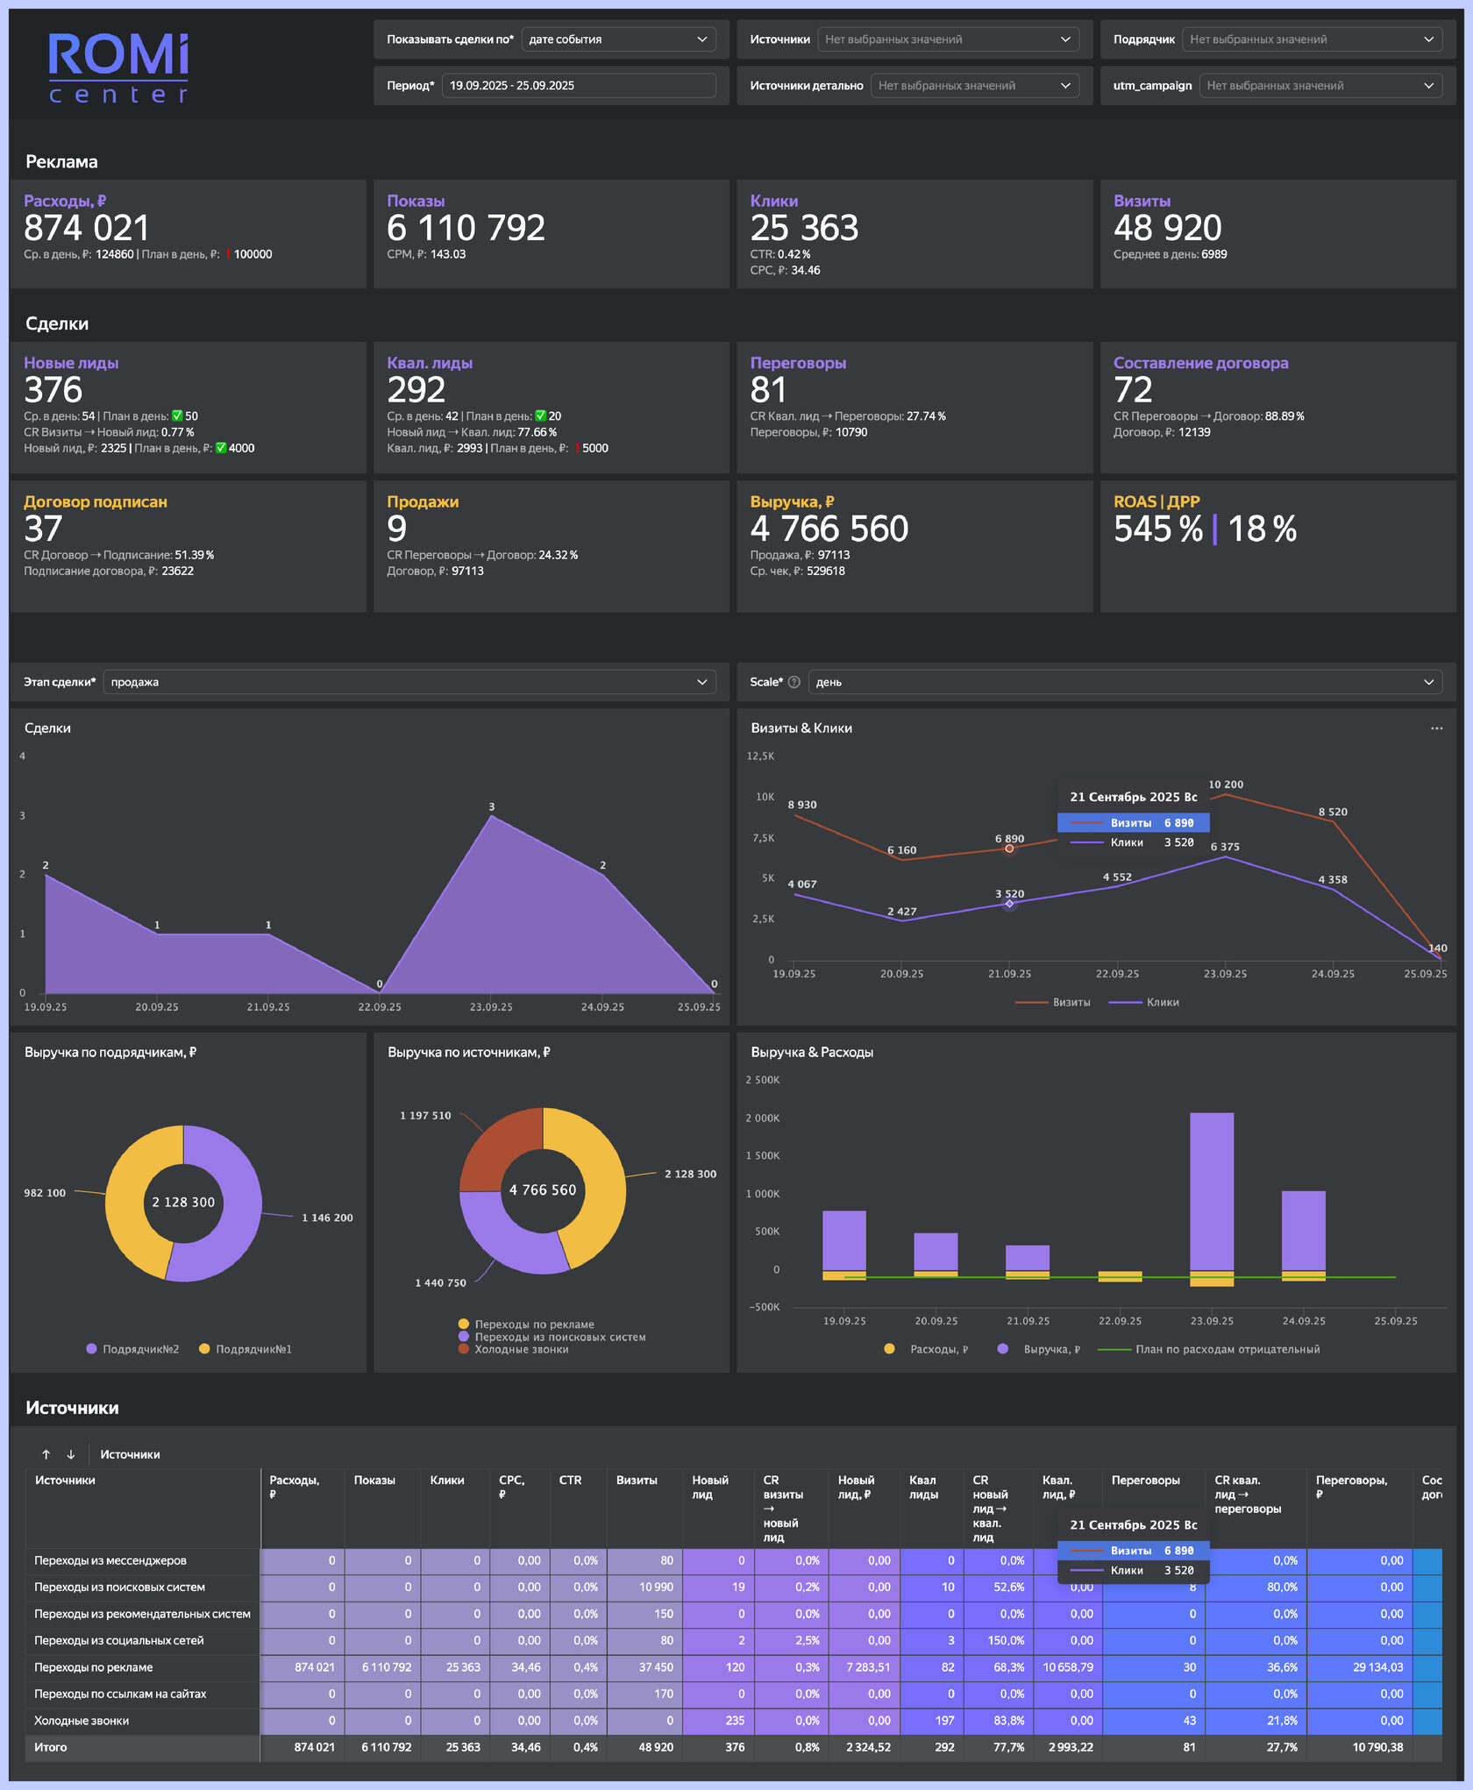Toggle Подрядчик№2 in the donut legend
This screenshot has height=1790, width=1473.
[x=132, y=1349]
